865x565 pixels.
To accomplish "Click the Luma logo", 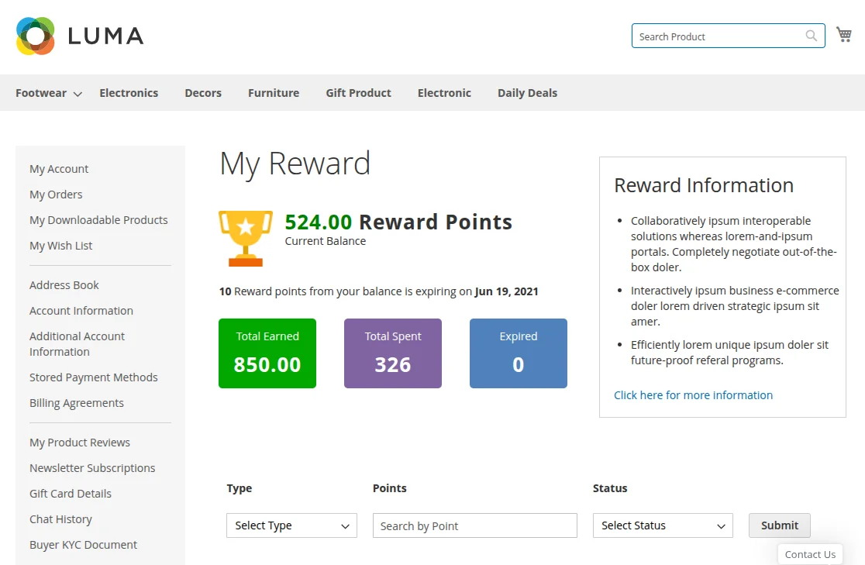I will click(78, 35).
